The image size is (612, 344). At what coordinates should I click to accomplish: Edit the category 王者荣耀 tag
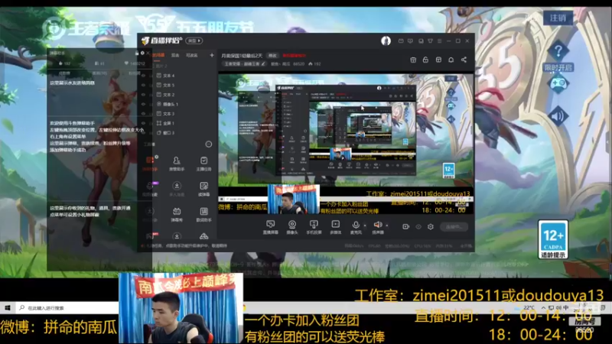[x=244, y=63]
